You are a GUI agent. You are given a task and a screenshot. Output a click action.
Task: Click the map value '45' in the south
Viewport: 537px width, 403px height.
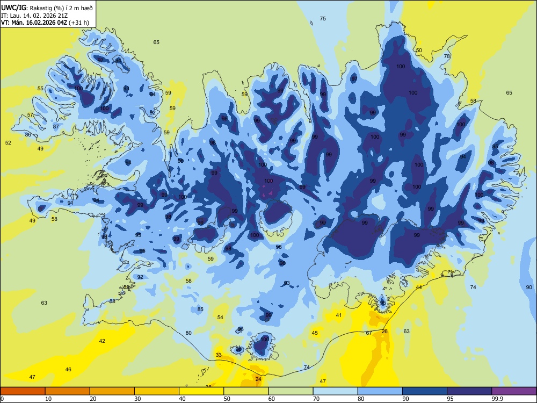click(315, 333)
